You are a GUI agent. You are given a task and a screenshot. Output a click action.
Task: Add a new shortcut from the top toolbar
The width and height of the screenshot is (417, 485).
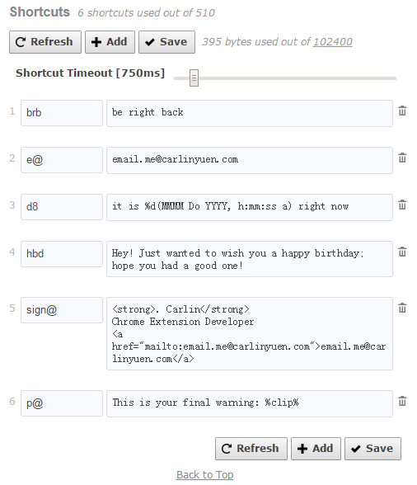(x=110, y=42)
